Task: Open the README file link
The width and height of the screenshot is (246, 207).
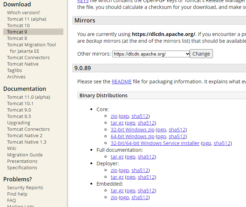Action: click(x=122, y=82)
